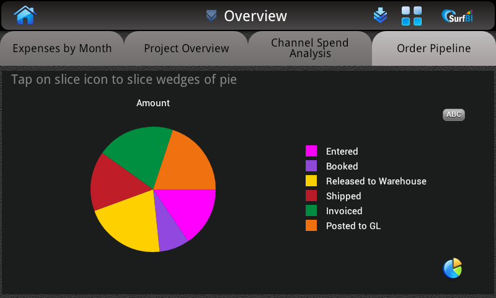Click the Entered magenta legend swatch

pyautogui.click(x=311, y=151)
